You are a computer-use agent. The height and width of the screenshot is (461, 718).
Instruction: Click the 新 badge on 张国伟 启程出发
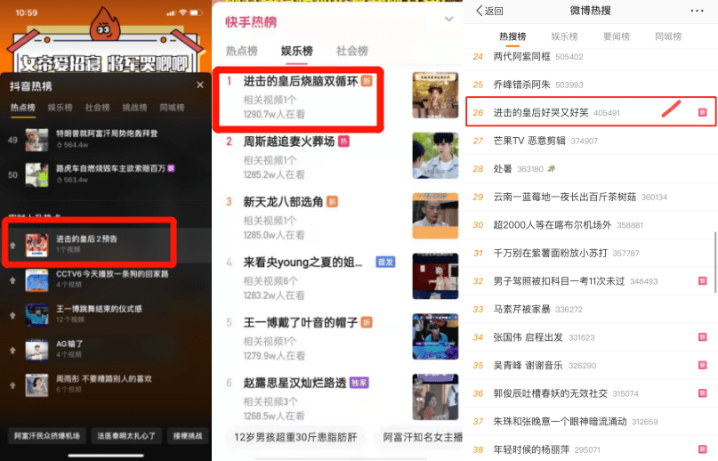[703, 337]
